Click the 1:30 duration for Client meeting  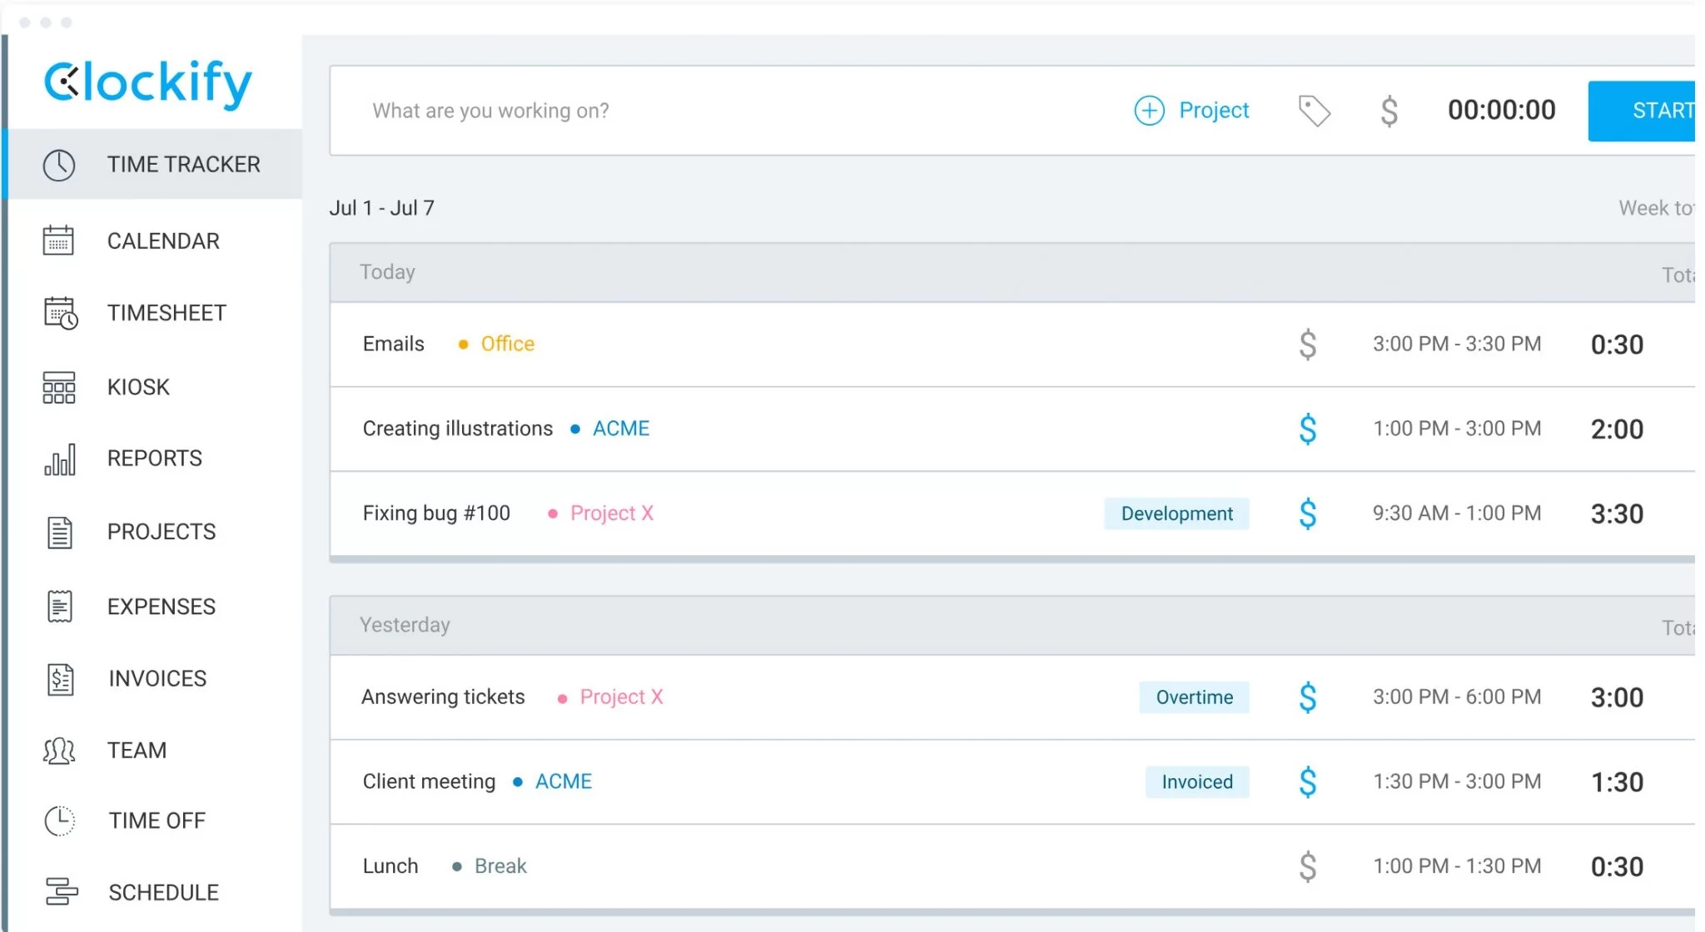click(1617, 782)
